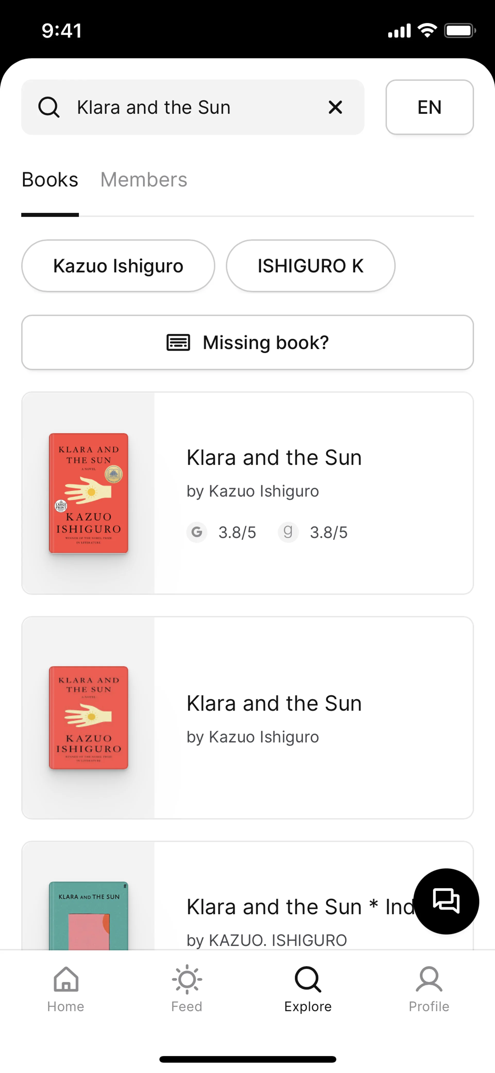The image size is (495, 1073).
Task: Filter by Kazuo Ishiguro chip
Action: point(118,266)
